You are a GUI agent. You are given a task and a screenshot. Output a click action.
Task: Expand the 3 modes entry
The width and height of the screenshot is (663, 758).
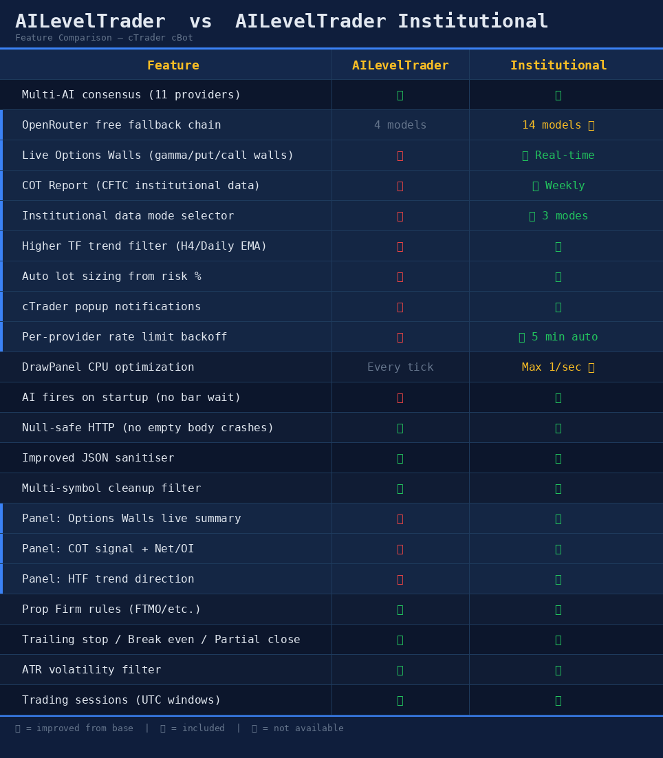point(558,216)
